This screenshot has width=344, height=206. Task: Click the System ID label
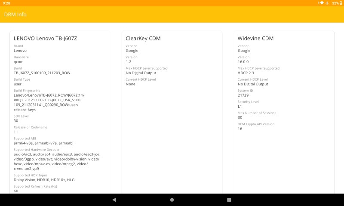[245, 91]
